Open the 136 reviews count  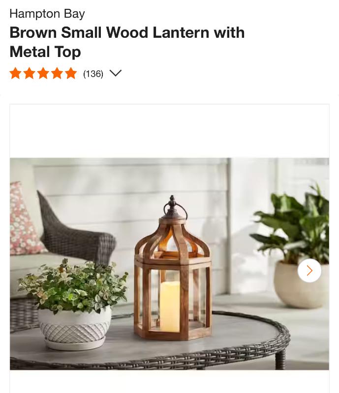point(93,74)
